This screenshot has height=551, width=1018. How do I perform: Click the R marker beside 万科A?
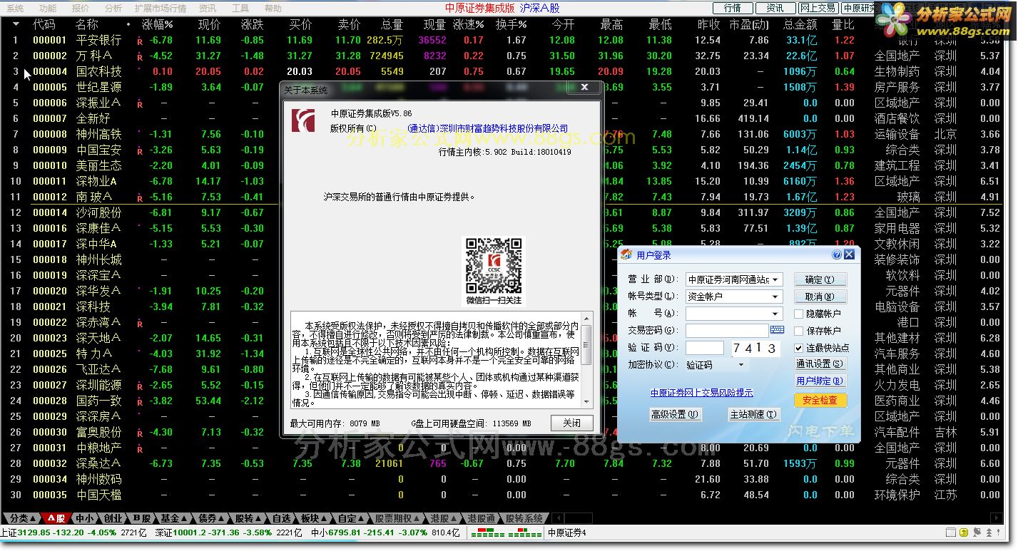[x=140, y=57]
